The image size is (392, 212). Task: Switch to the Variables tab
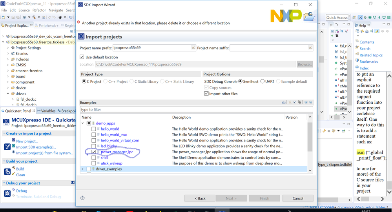[x=46, y=111]
